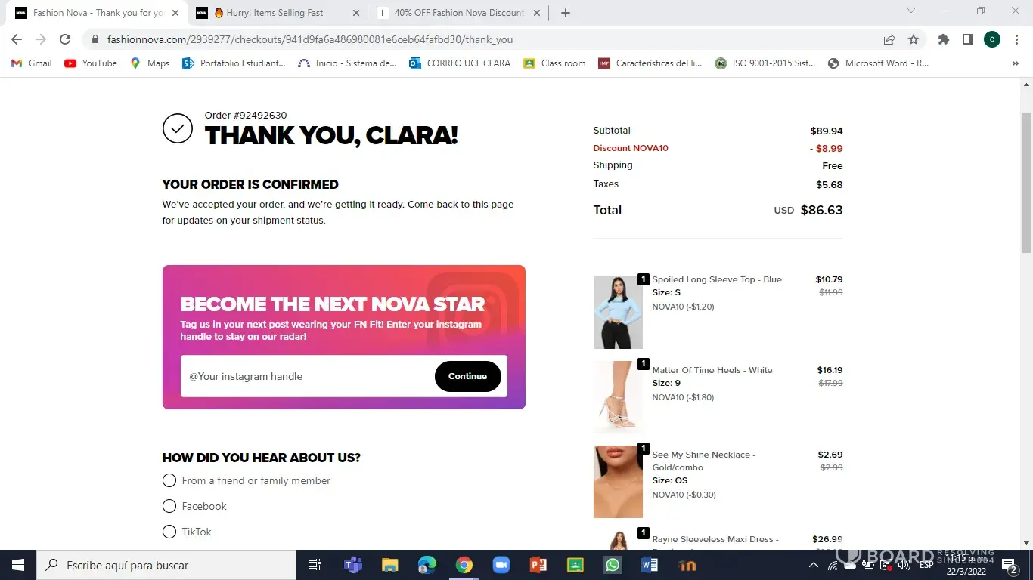This screenshot has height=580, width=1033.
Task: Click the share page icon in address bar
Action: pyautogui.click(x=889, y=39)
